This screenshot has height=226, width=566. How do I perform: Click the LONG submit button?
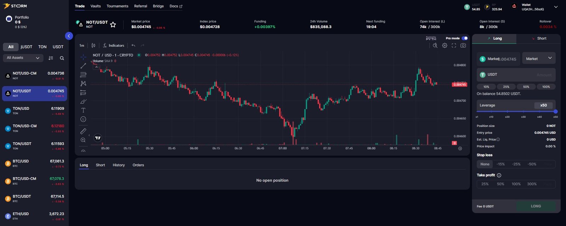pos(536,206)
